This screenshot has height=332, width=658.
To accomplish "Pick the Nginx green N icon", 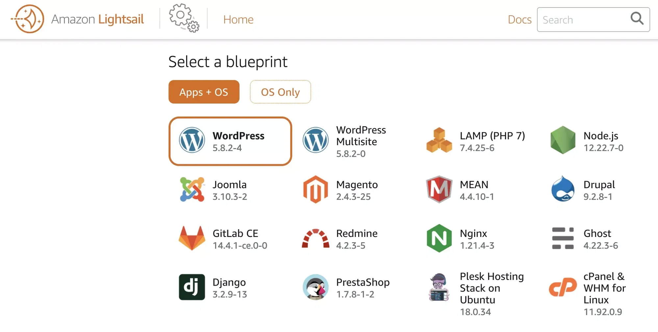I will click(439, 238).
